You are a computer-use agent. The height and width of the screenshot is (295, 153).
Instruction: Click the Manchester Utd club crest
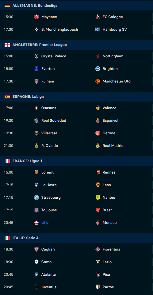98,81
